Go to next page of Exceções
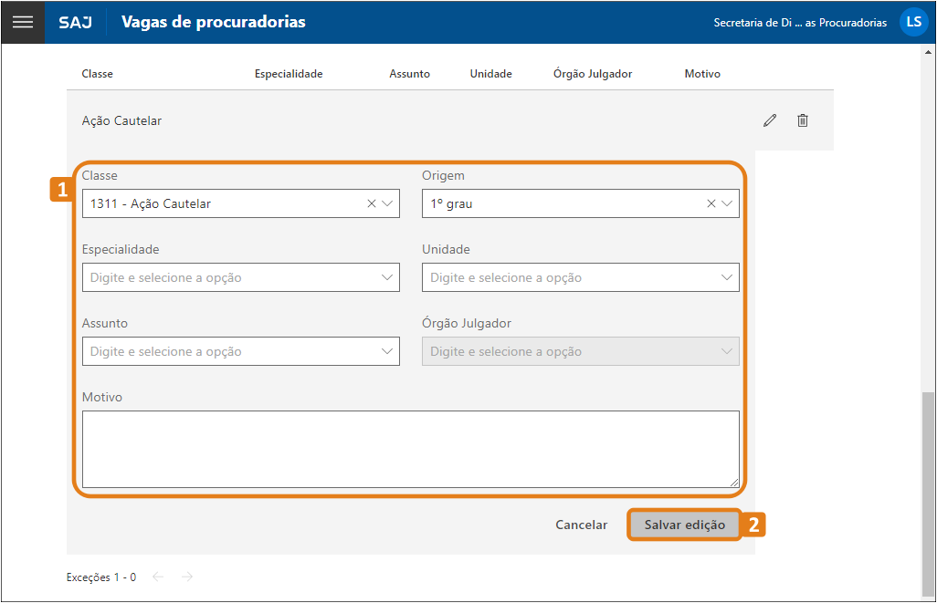Image resolution: width=937 pixels, height=603 pixels. point(185,577)
